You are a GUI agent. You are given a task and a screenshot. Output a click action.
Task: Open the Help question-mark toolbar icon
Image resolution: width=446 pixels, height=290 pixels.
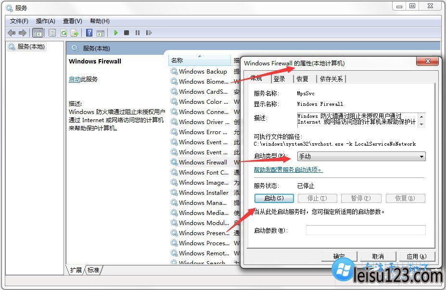pyautogui.click(x=89, y=33)
